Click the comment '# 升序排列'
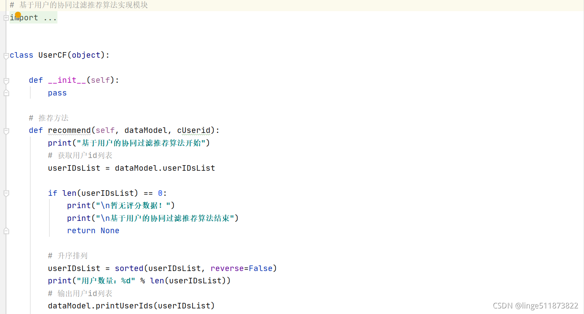584x314 pixels. pyautogui.click(x=68, y=255)
